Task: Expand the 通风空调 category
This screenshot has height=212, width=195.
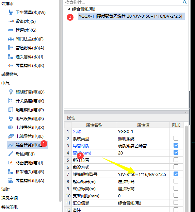Action: pyautogui.click(x=10, y=198)
